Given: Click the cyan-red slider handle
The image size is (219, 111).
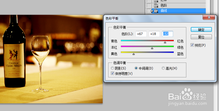Looking at the screenshot, I should (165, 42).
